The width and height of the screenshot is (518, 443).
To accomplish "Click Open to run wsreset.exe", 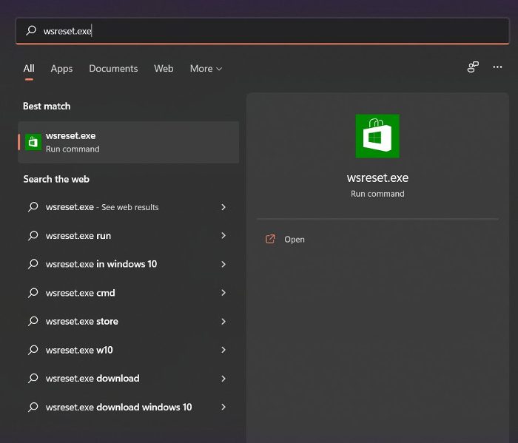I will 295,240.
